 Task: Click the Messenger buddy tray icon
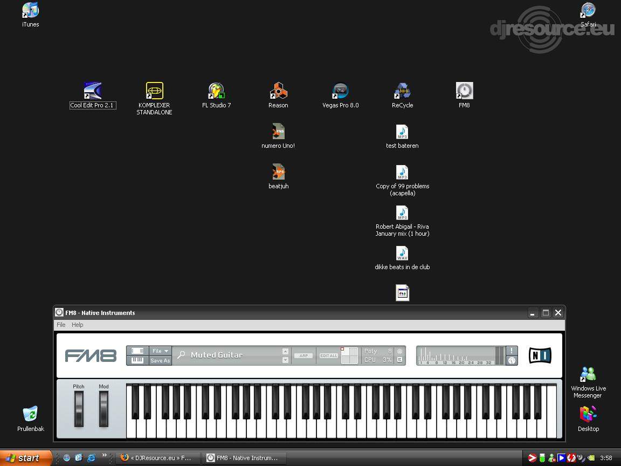click(551, 458)
